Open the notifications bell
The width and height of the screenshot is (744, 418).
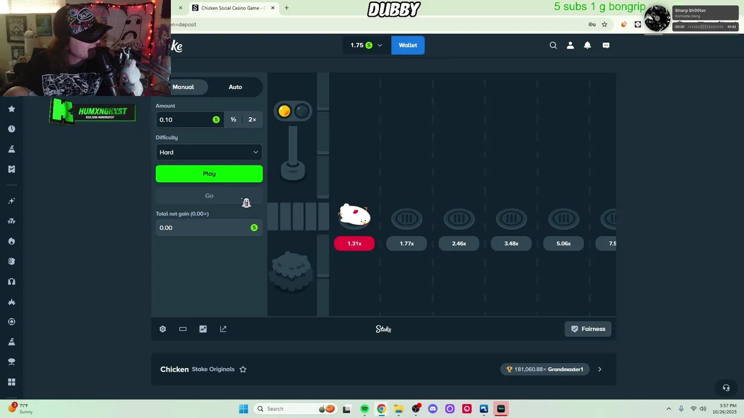[588, 45]
